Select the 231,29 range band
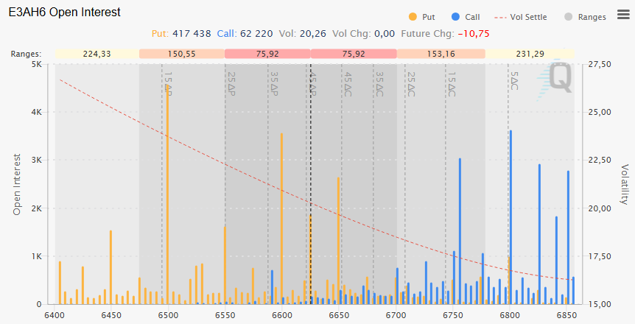635x324 pixels. (529, 54)
